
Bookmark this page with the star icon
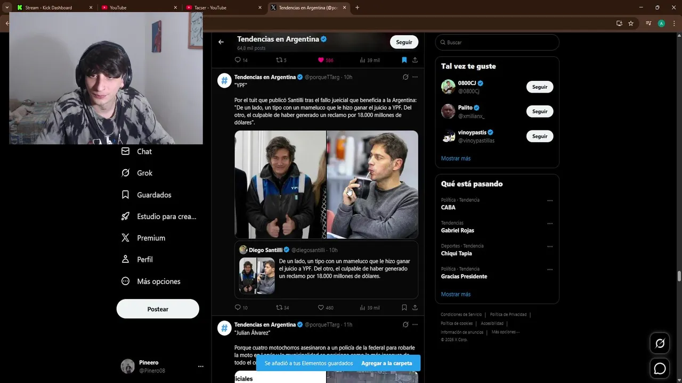[x=631, y=23]
